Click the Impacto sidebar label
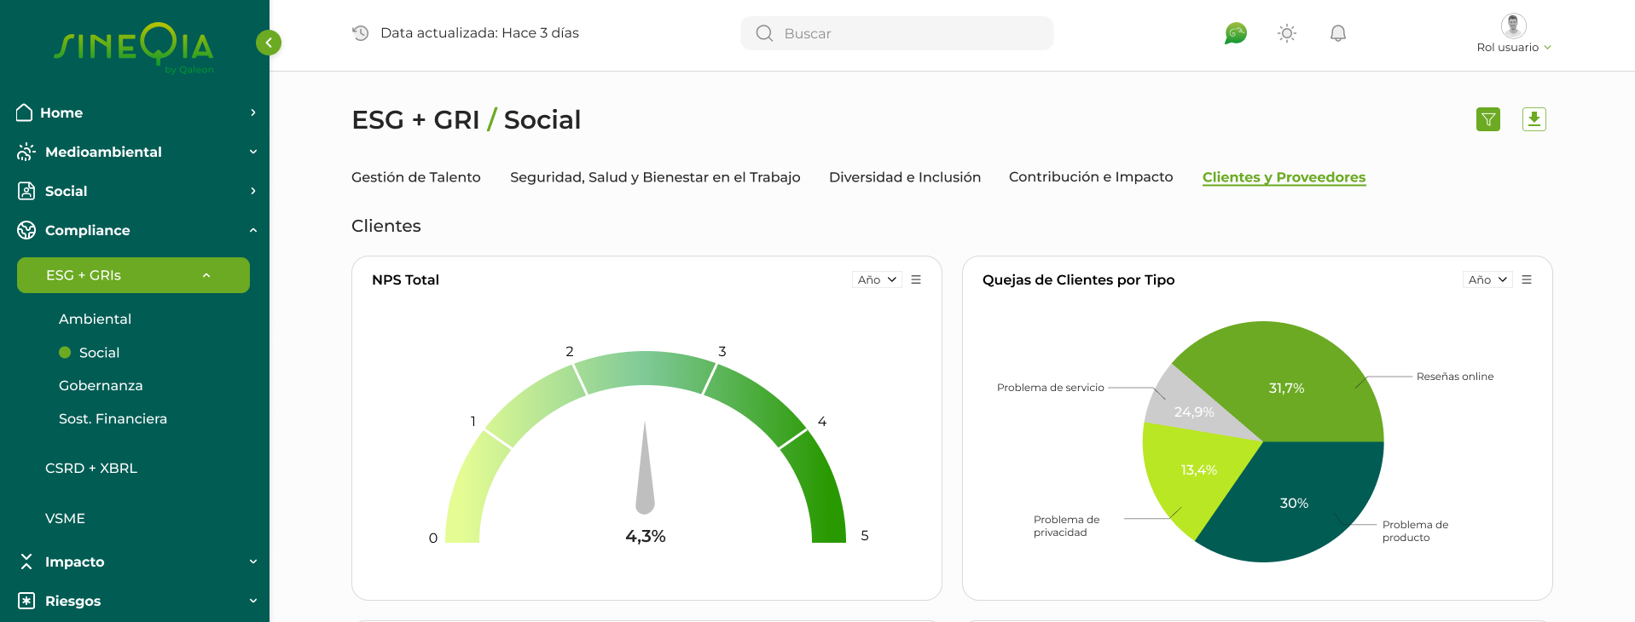Screen dimensions: 1635x622 click(x=74, y=562)
